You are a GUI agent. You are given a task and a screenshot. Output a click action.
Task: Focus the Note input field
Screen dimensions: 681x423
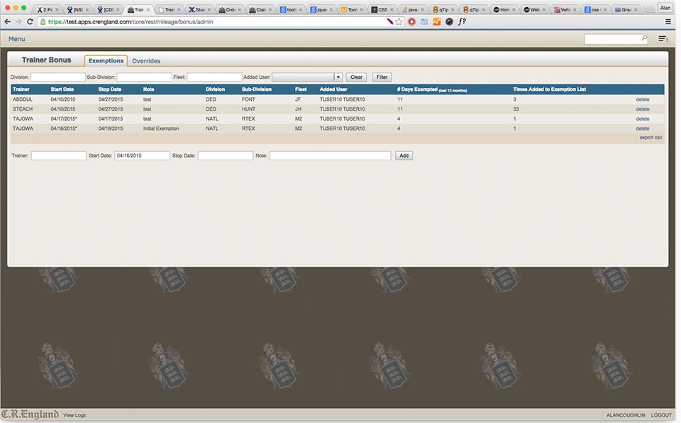coord(330,155)
